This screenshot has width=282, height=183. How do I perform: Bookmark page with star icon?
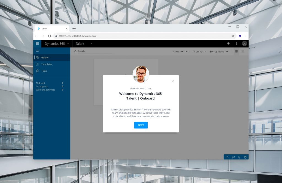coord(233,36)
